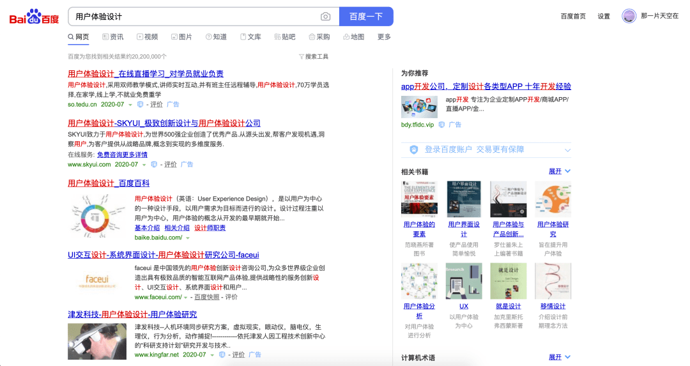This screenshot has width=690, height=366.
Task: Click the 百度一下 search button
Action: pos(366,17)
